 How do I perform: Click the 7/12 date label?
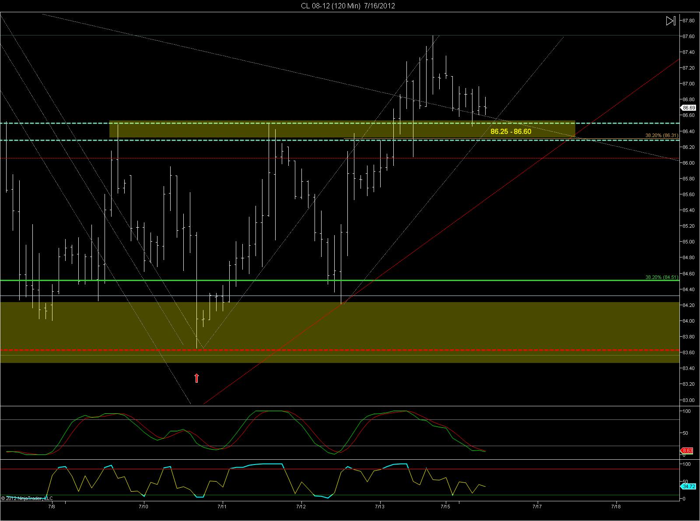pyautogui.click(x=301, y=506)
